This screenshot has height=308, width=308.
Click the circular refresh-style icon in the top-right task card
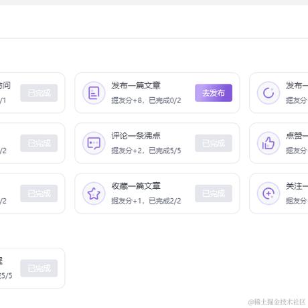(268, 93)
